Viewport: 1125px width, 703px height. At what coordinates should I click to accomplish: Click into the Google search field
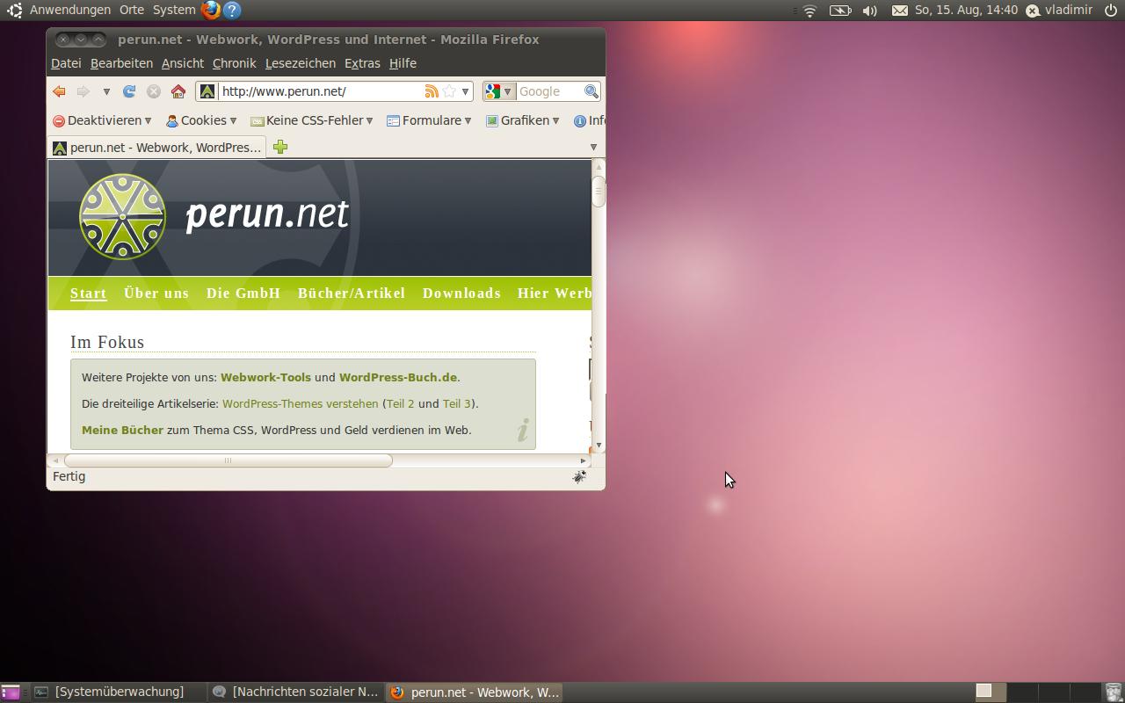coord(550,91)
